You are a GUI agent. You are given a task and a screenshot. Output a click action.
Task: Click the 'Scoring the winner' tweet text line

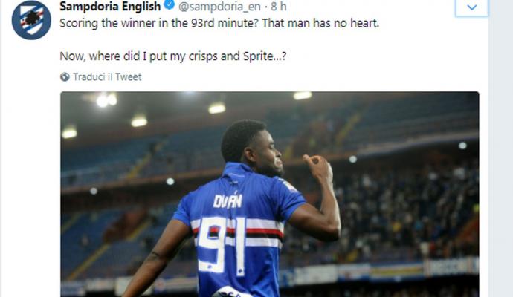(219, 23)
